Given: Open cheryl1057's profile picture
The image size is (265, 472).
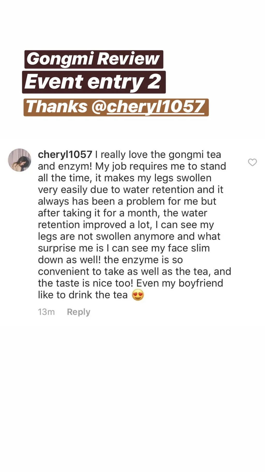Looking at the screenshot, I should point(20,160).
